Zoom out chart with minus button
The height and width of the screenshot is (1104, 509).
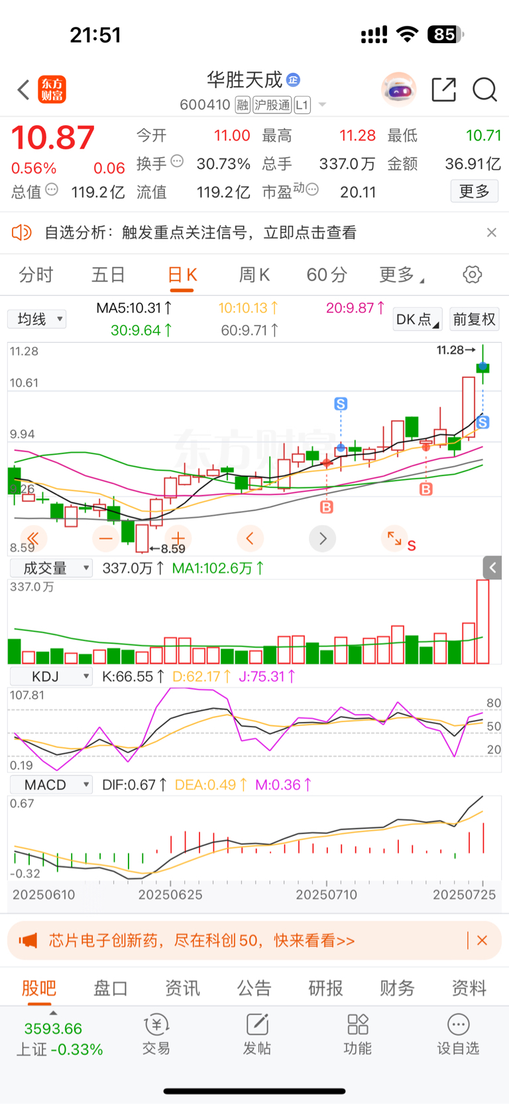pos(105,538)
